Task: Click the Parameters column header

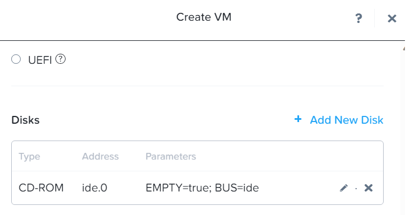Action: coord(171,156)
